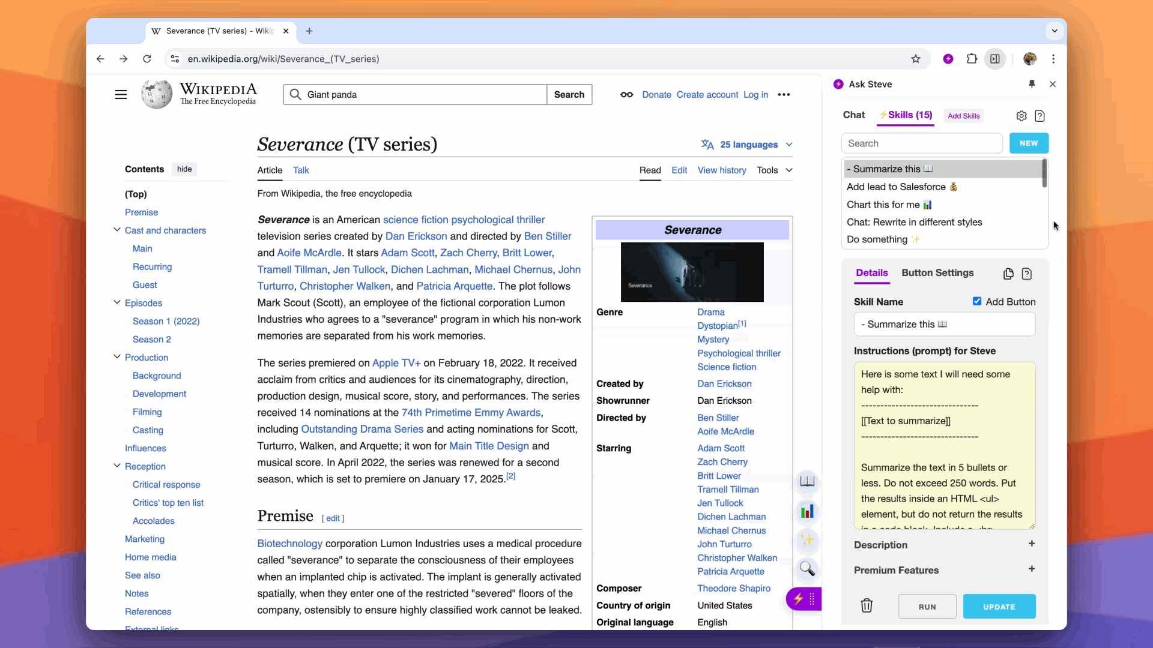Switch to the Chat tab
Screen dimensions: 1153x648
[853, 115]
